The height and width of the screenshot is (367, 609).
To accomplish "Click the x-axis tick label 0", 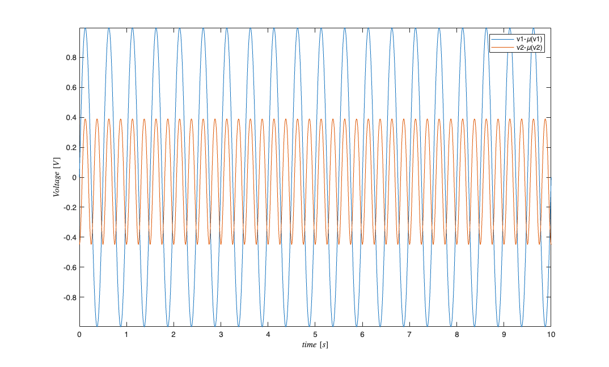I will coord(79,335).
